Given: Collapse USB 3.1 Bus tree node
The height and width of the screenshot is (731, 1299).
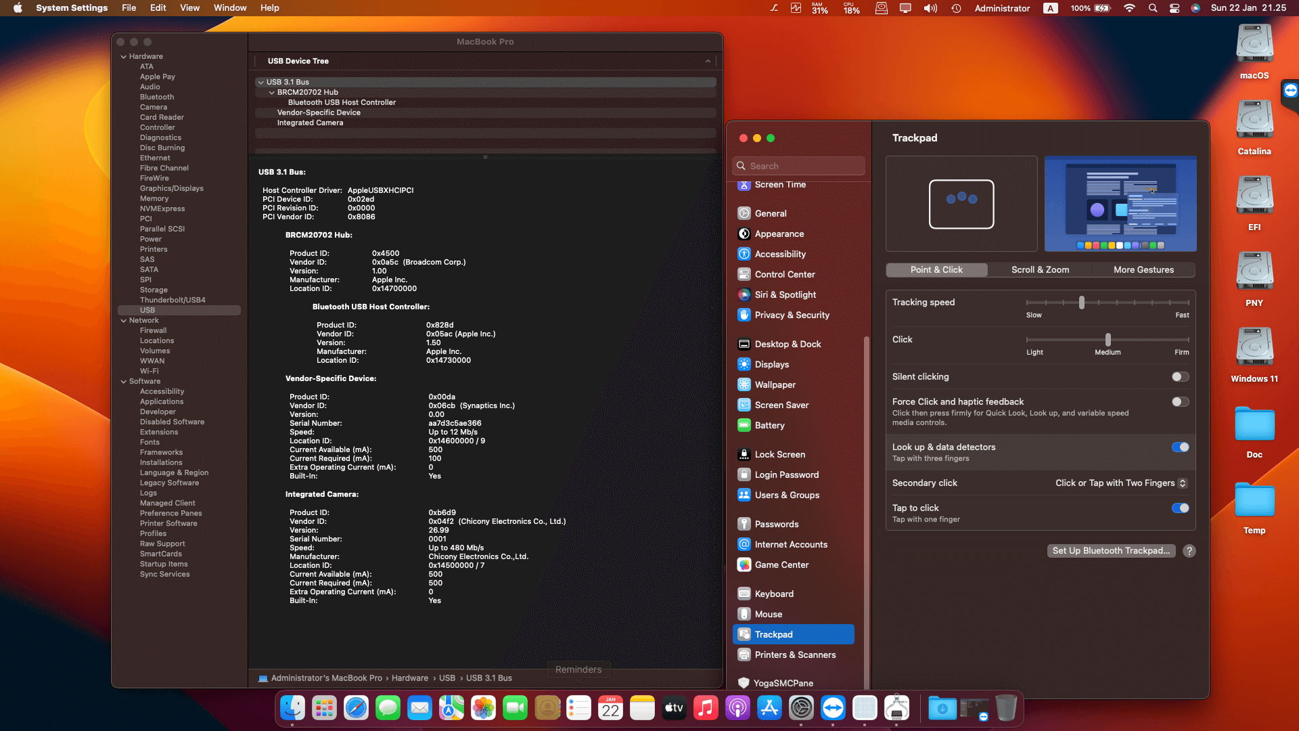Looking at the screenshot, I should click(260, 83).
